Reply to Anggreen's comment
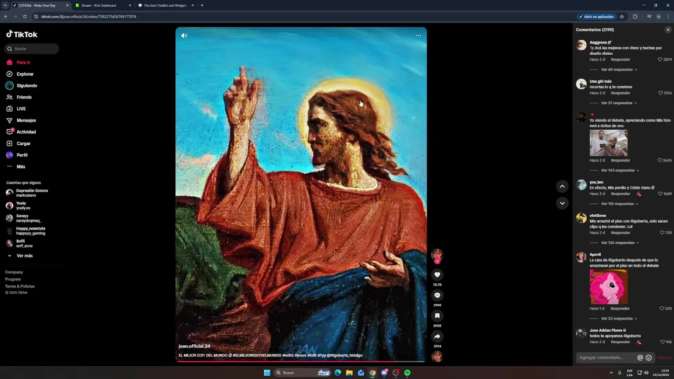 [x=620, y=59]
